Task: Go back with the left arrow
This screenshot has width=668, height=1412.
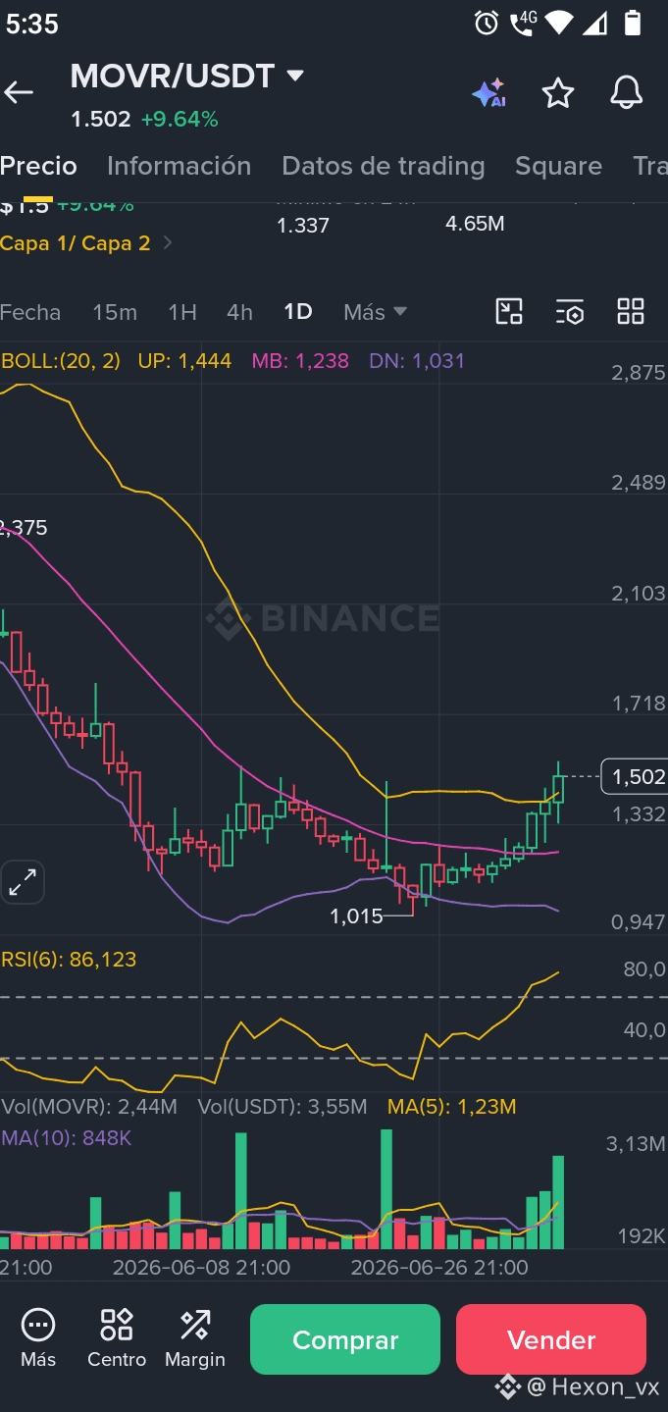Action: [x=19, y=93]
